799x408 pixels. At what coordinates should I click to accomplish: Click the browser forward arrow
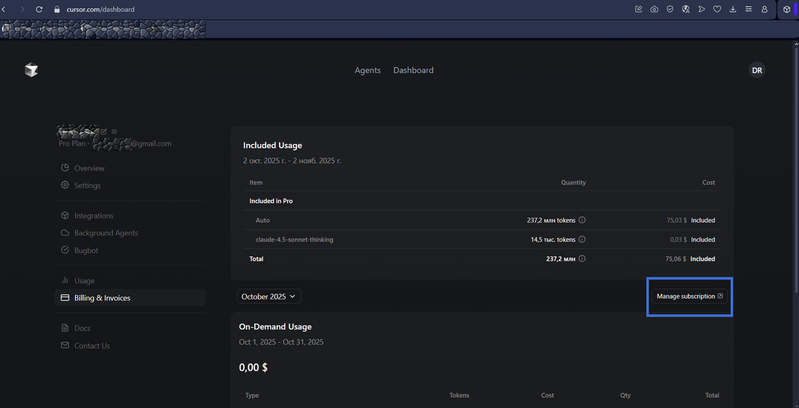tap(21, 9)
